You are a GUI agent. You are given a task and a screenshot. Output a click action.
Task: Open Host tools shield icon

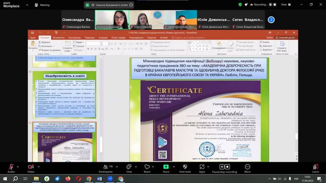(185, 167)
